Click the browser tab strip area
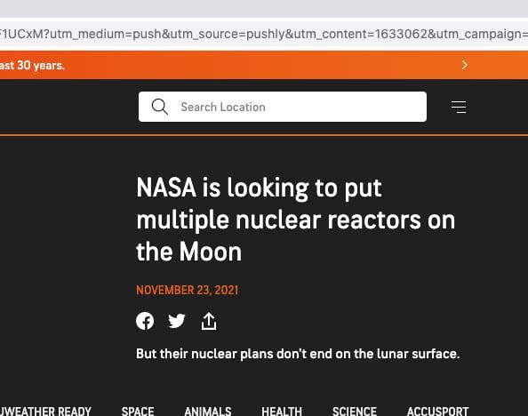The height and width of the screenshot is (416, 528). [264, 8]
